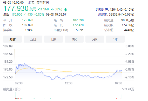The width and height of the screenshot is (148, 101).
Task: Open the 纳斯达克 index link
Action: tap(102, 10)
